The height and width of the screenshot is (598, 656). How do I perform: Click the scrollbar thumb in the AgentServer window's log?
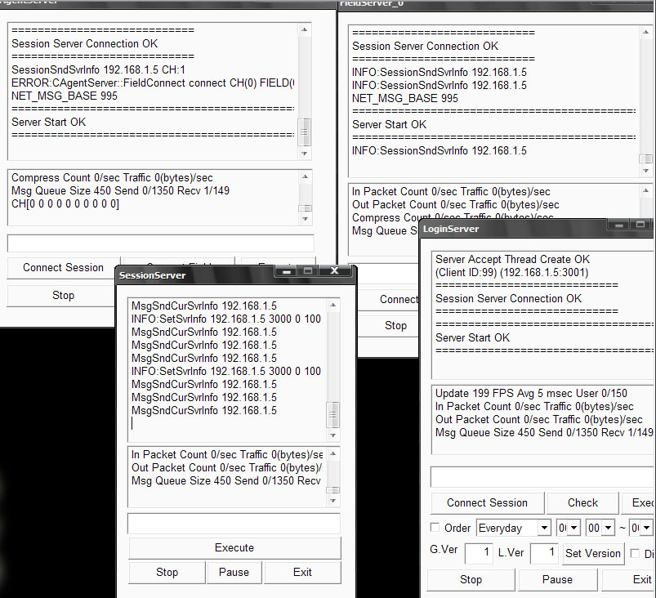[x=304, y=132]
